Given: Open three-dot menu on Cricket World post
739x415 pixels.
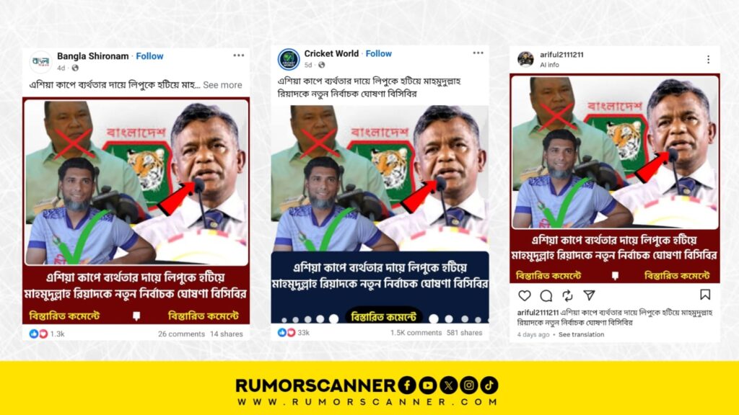Looking at the screenshot, I should coord(478,53).
